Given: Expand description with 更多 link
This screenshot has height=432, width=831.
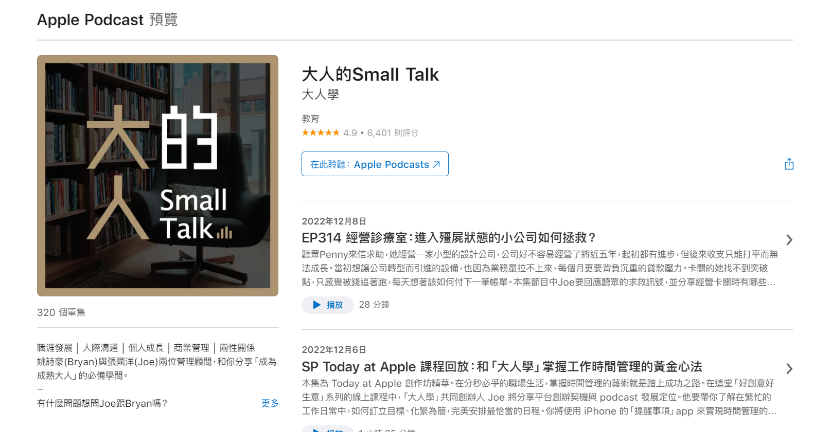Looking at the screenshot, I should coord(270,403).
